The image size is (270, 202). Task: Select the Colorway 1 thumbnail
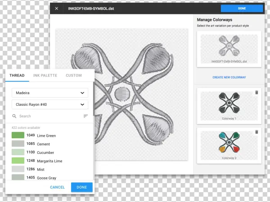(229, 106)
